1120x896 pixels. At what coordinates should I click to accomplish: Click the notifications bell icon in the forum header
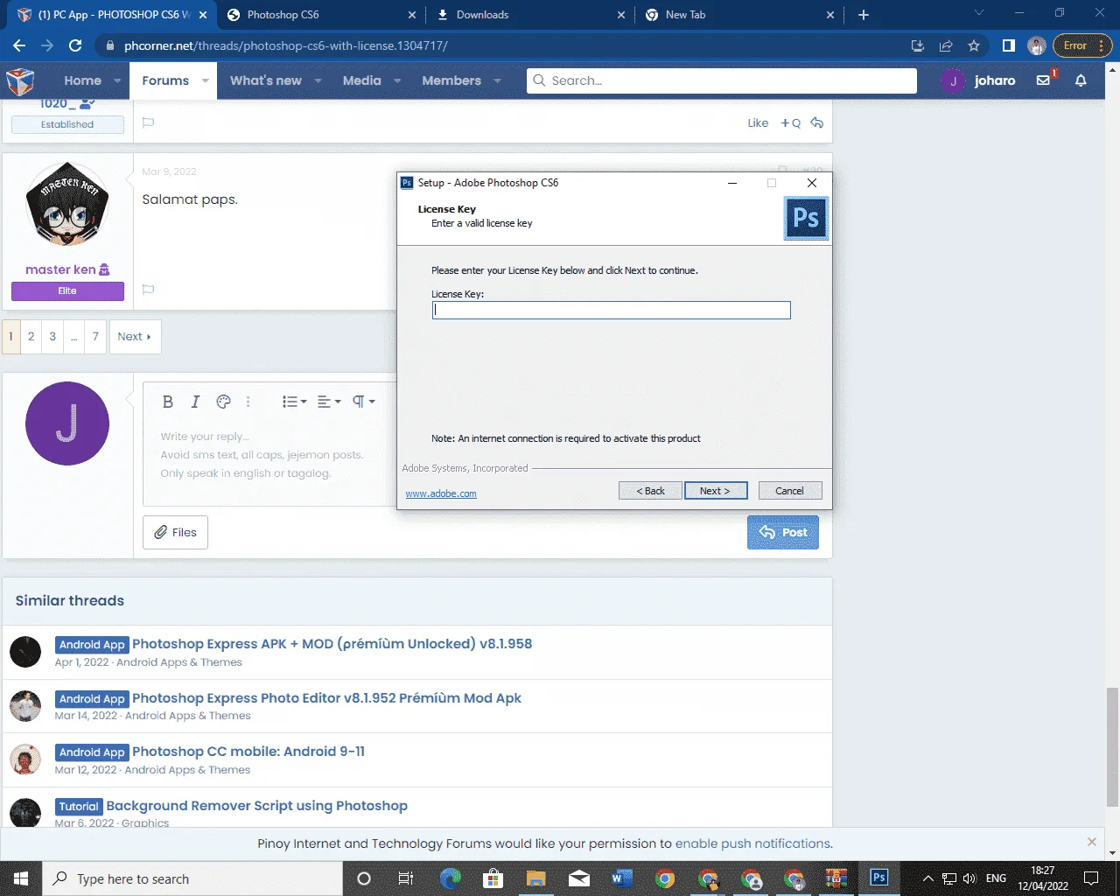[x=1081, y=80]
